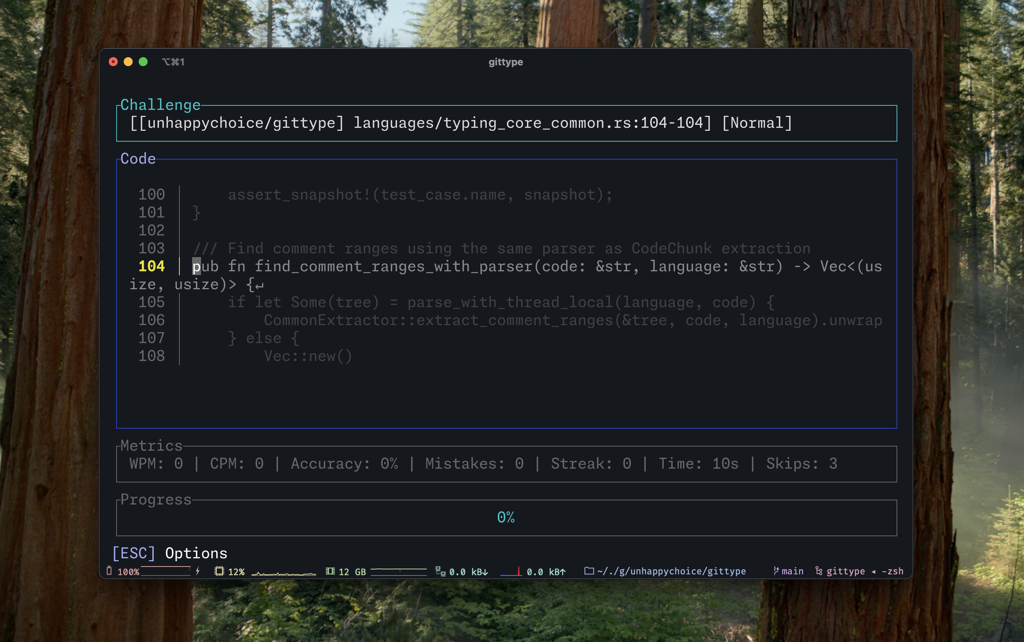Click highlighted cursor character on line 104

196,267
